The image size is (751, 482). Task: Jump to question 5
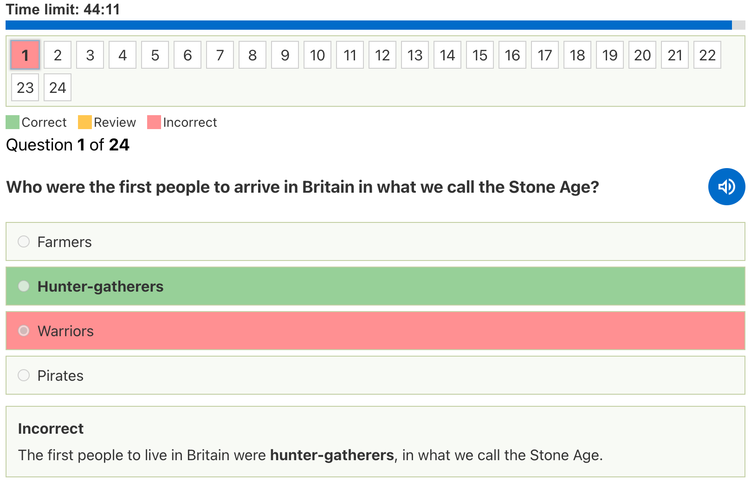(155, 55)
